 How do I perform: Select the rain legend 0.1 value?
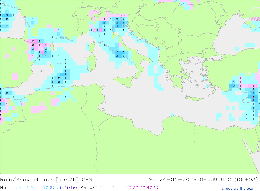(18, 188)
